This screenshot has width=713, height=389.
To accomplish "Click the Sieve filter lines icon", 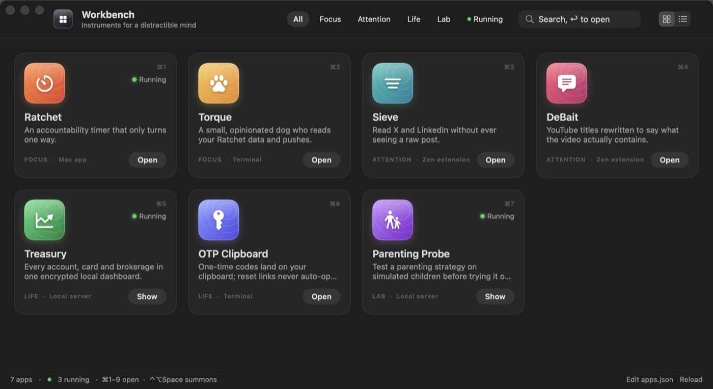I will [x=393, y=83].
